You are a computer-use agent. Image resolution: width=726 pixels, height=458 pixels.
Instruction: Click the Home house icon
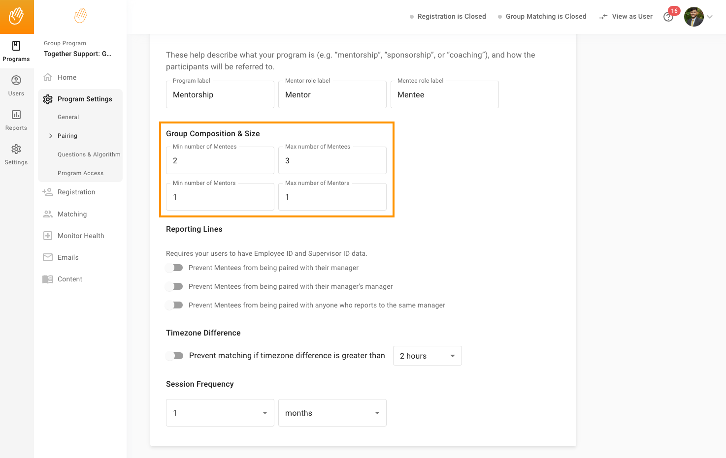(x=48, y=77)
